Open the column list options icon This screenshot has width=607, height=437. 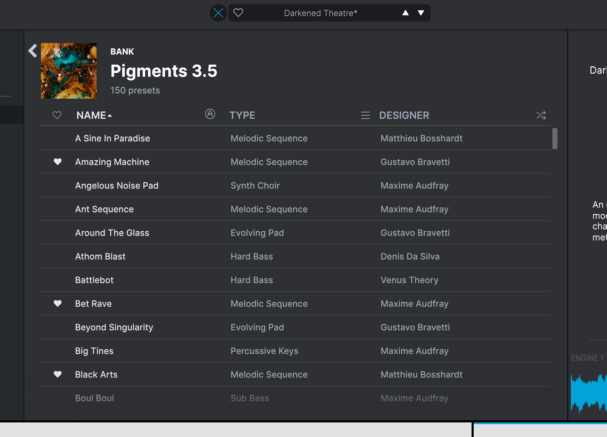click(x=365, y=115)
